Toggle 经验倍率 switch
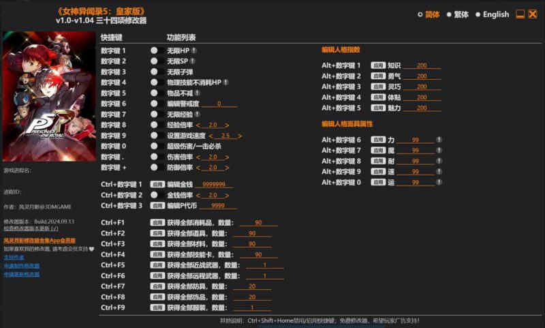This screenshot has width=545, height=328. (157, 125)
